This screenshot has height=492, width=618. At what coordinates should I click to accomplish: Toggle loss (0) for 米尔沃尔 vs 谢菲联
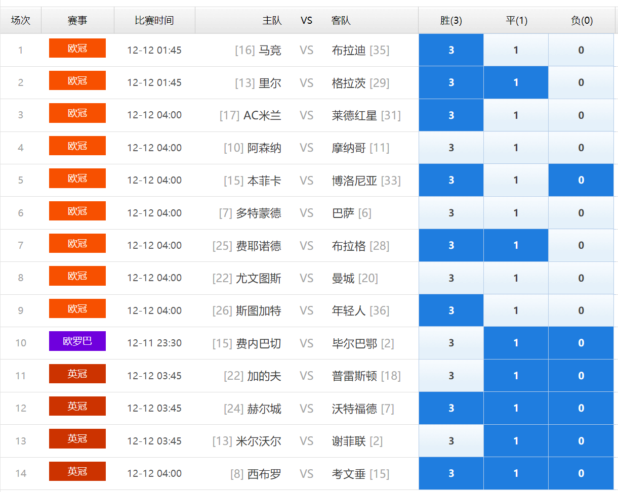(581, 441)
